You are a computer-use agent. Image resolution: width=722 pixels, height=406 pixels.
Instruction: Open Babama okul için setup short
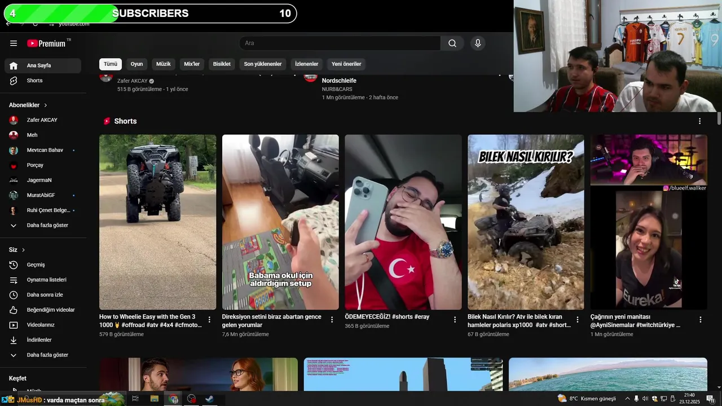pos(280,222)
